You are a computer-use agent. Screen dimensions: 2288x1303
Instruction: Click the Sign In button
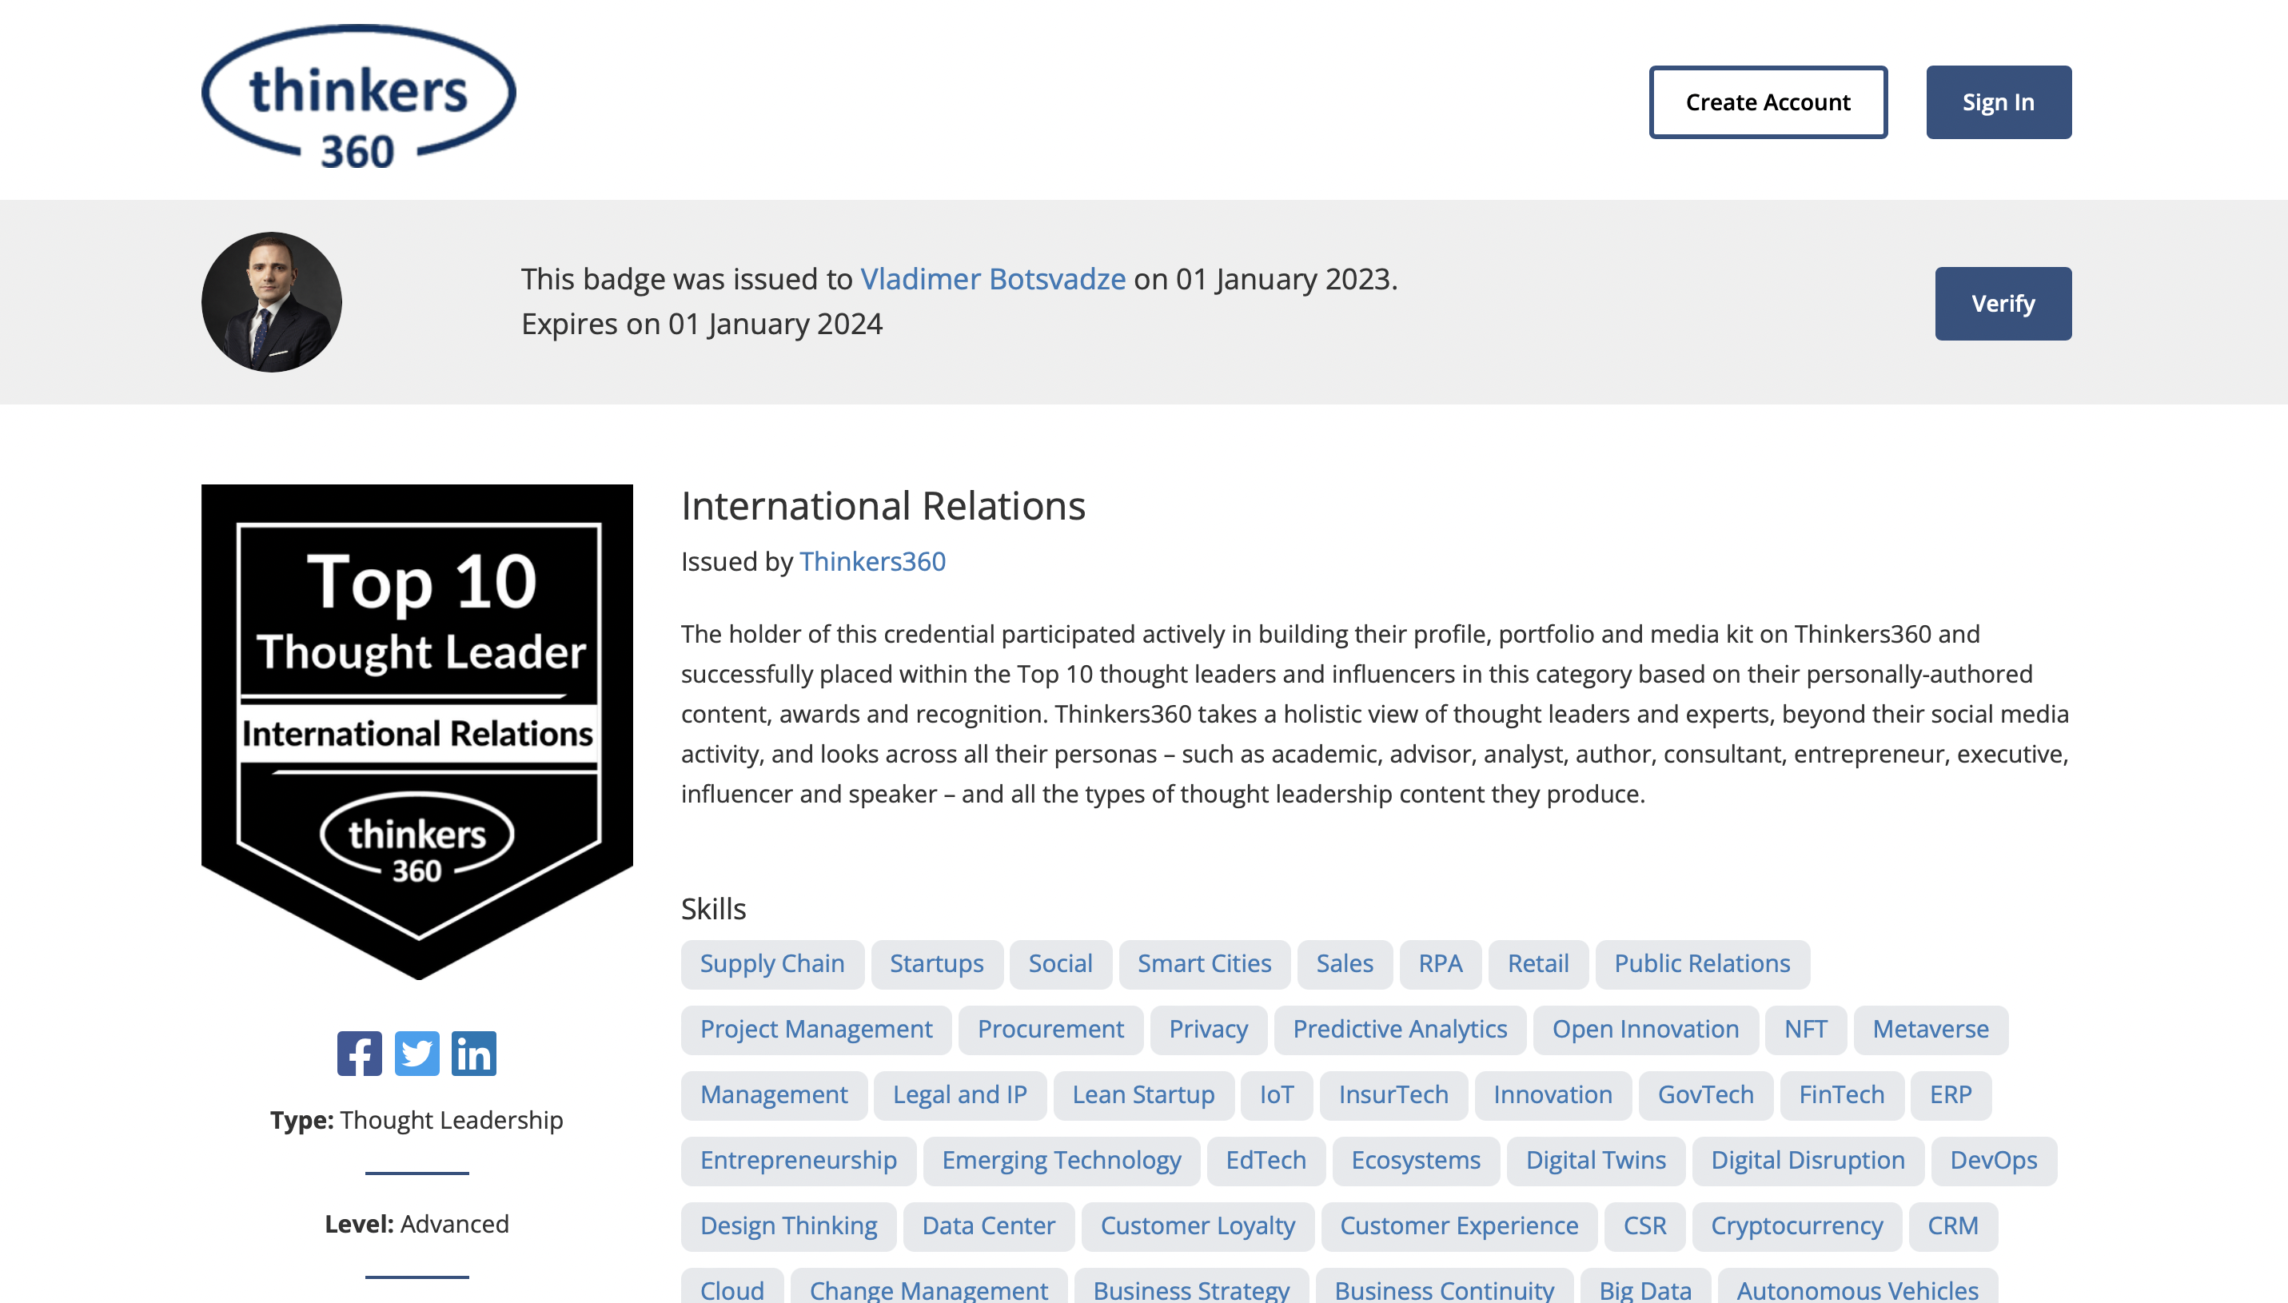tap(1999, 102)
